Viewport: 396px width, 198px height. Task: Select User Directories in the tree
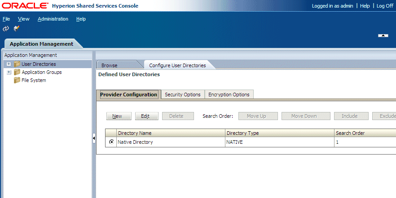point(39,64)
